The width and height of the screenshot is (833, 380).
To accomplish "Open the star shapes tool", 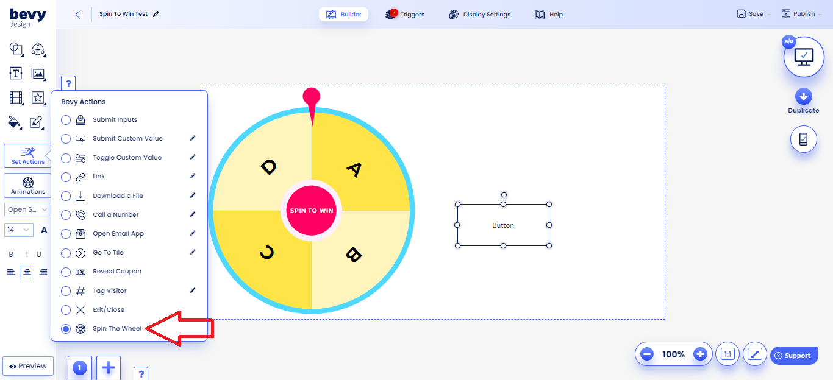I will coord(38,97).
